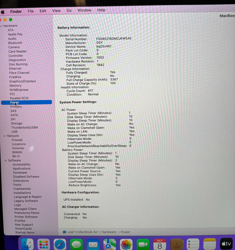Open the Help menu
Viewport: 235px width, 250px height.
pos(101,10)
